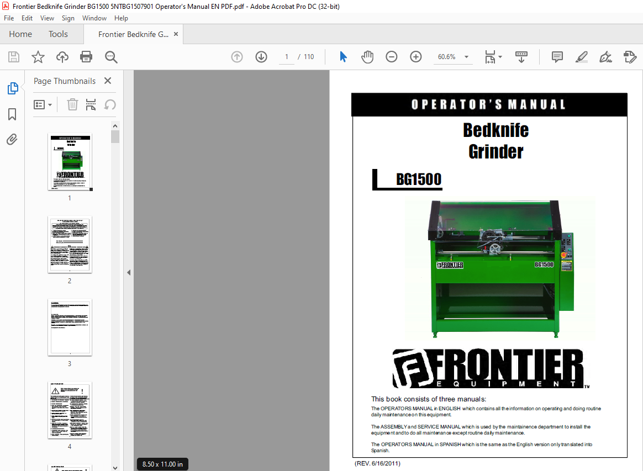The image size is (643, 471).
Task: Add a comment sticky note
Action: 557,56
